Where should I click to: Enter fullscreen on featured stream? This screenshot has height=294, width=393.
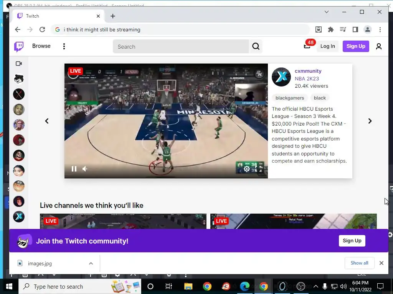click(259, 169)
